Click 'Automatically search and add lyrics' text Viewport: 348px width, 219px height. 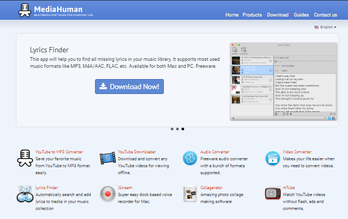[63, 201]
